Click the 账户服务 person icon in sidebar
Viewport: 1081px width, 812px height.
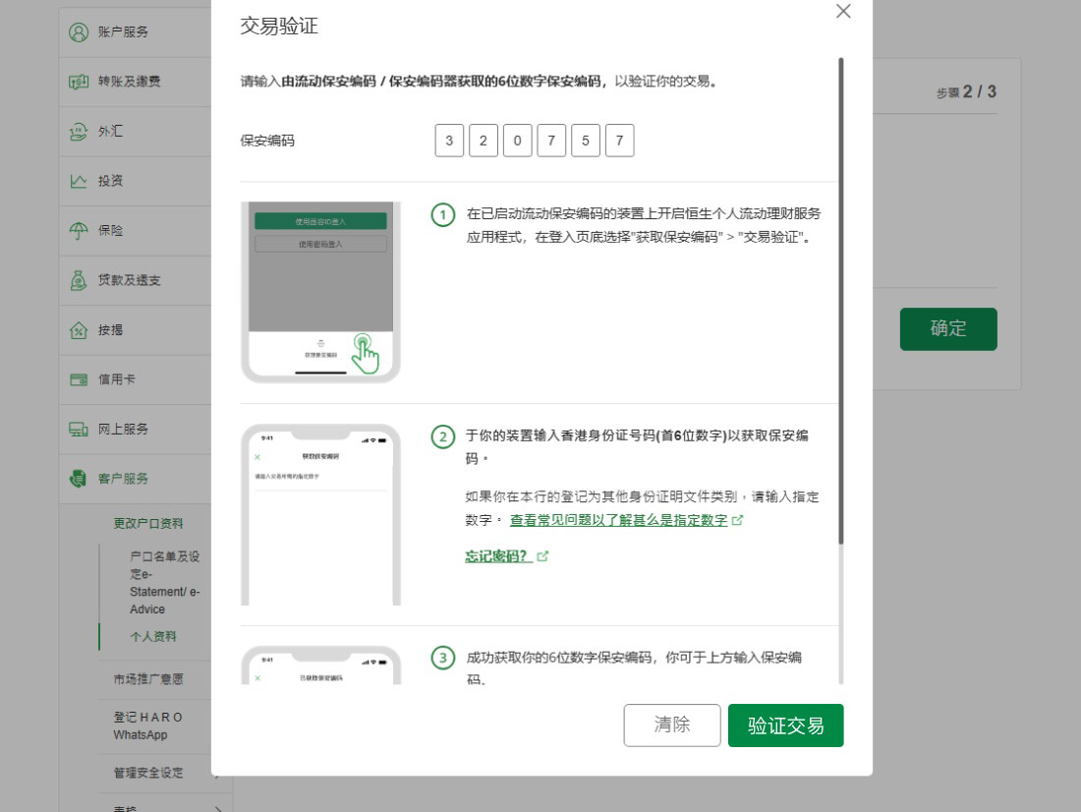[x=79, y=32]
